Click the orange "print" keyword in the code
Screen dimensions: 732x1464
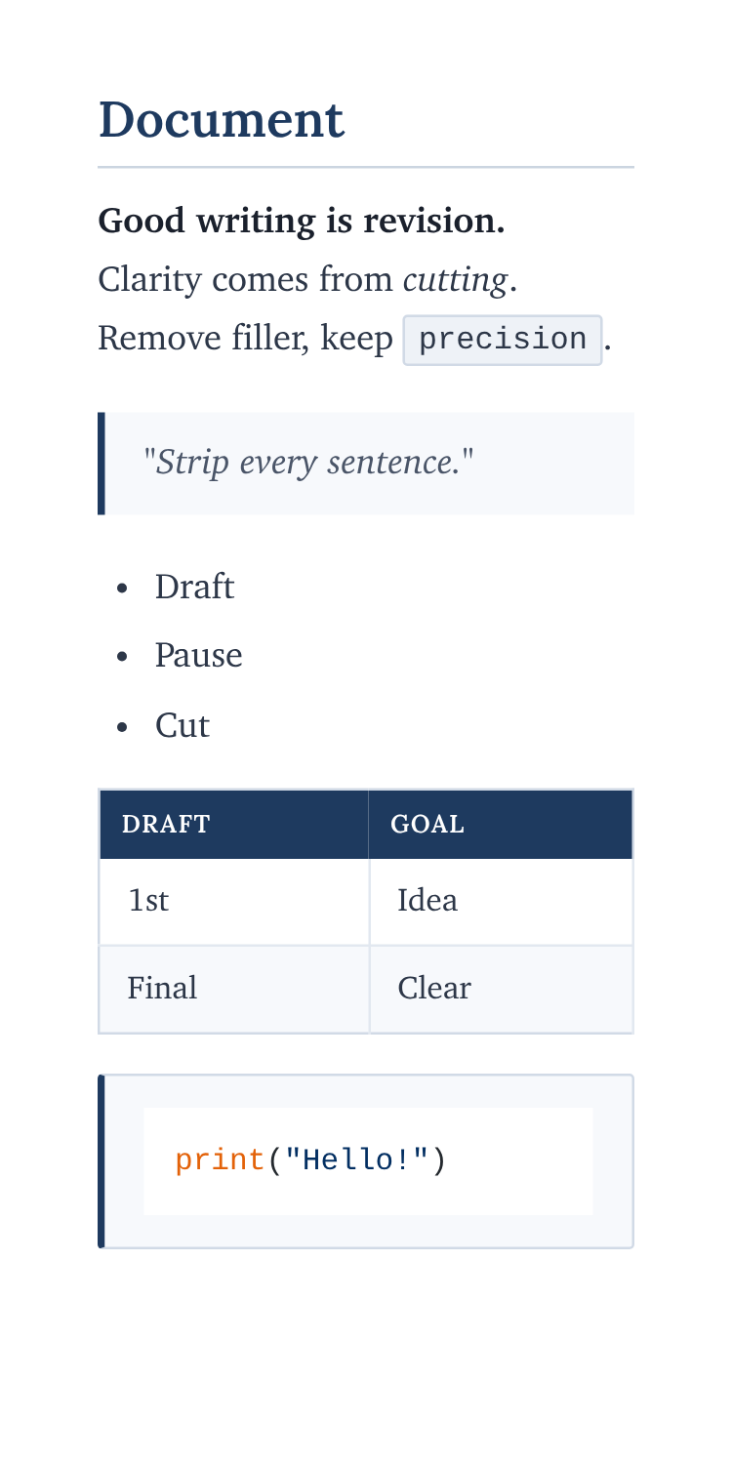tap(221, 1161)
